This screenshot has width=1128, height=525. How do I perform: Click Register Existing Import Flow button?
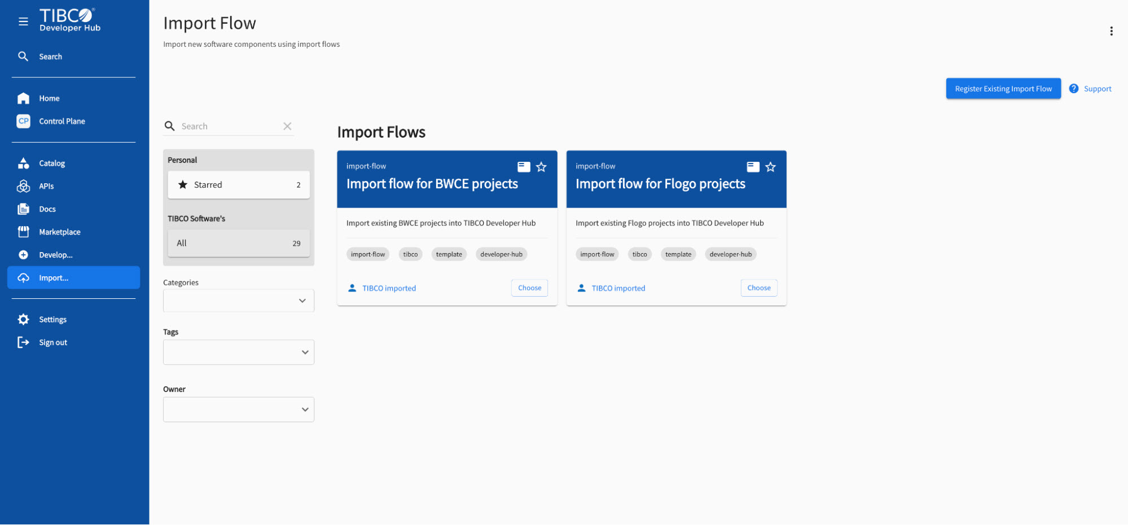pyautogui.click(x=1003, y=89)
